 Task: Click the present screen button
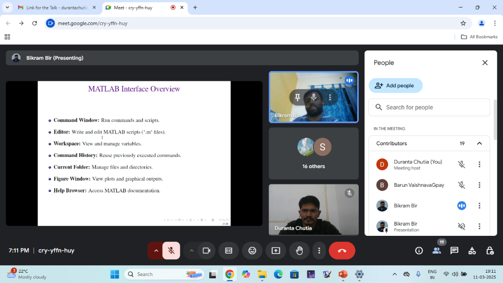(x=276, y=251)
